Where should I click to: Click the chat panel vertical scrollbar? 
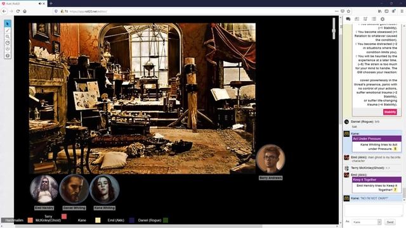pos(404,193)
